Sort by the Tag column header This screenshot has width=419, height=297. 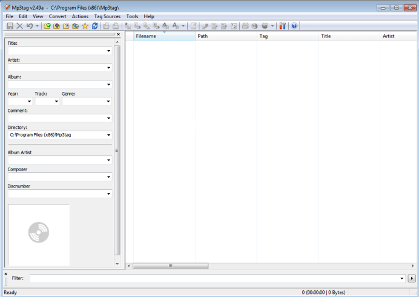[288, 36]
